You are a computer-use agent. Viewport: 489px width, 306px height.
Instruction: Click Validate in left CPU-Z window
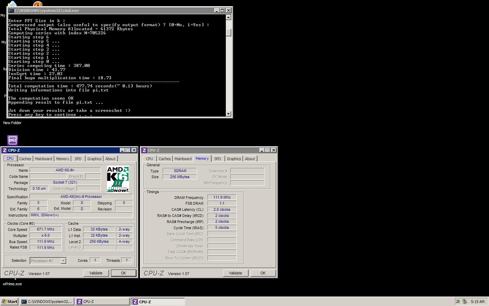pyautogui.click(x=96, y=273)
